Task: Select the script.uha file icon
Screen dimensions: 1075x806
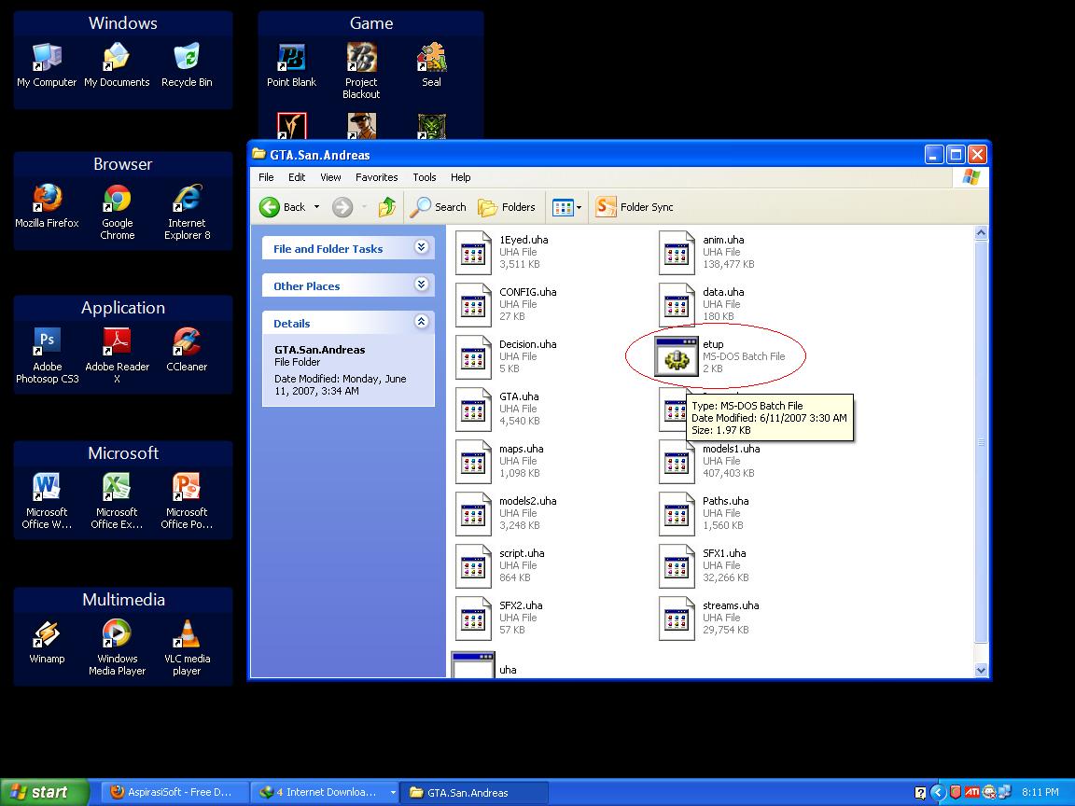Action: tap(473, 566)
